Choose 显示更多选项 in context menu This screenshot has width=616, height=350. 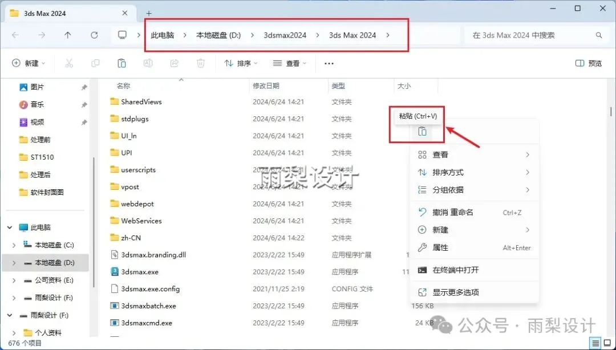(x=474, y=292)
